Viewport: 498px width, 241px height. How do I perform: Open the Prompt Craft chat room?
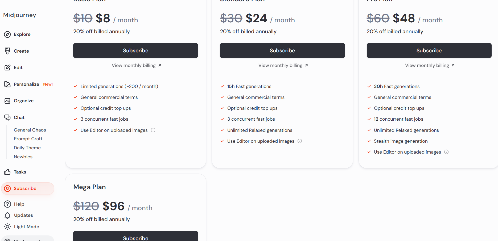point(28,139)
